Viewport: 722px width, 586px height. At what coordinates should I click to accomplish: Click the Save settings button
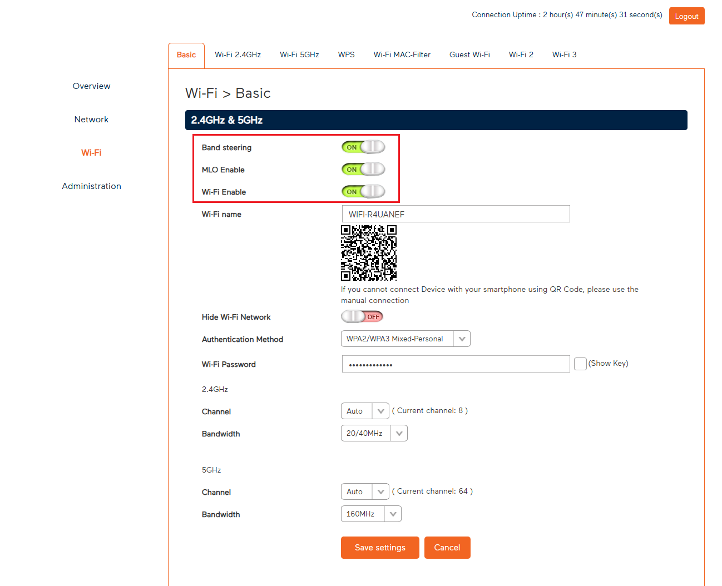pos(380,548)
